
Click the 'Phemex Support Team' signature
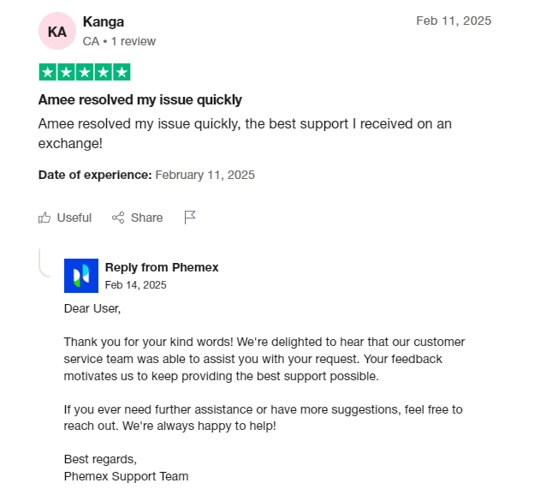click(126, 476)
